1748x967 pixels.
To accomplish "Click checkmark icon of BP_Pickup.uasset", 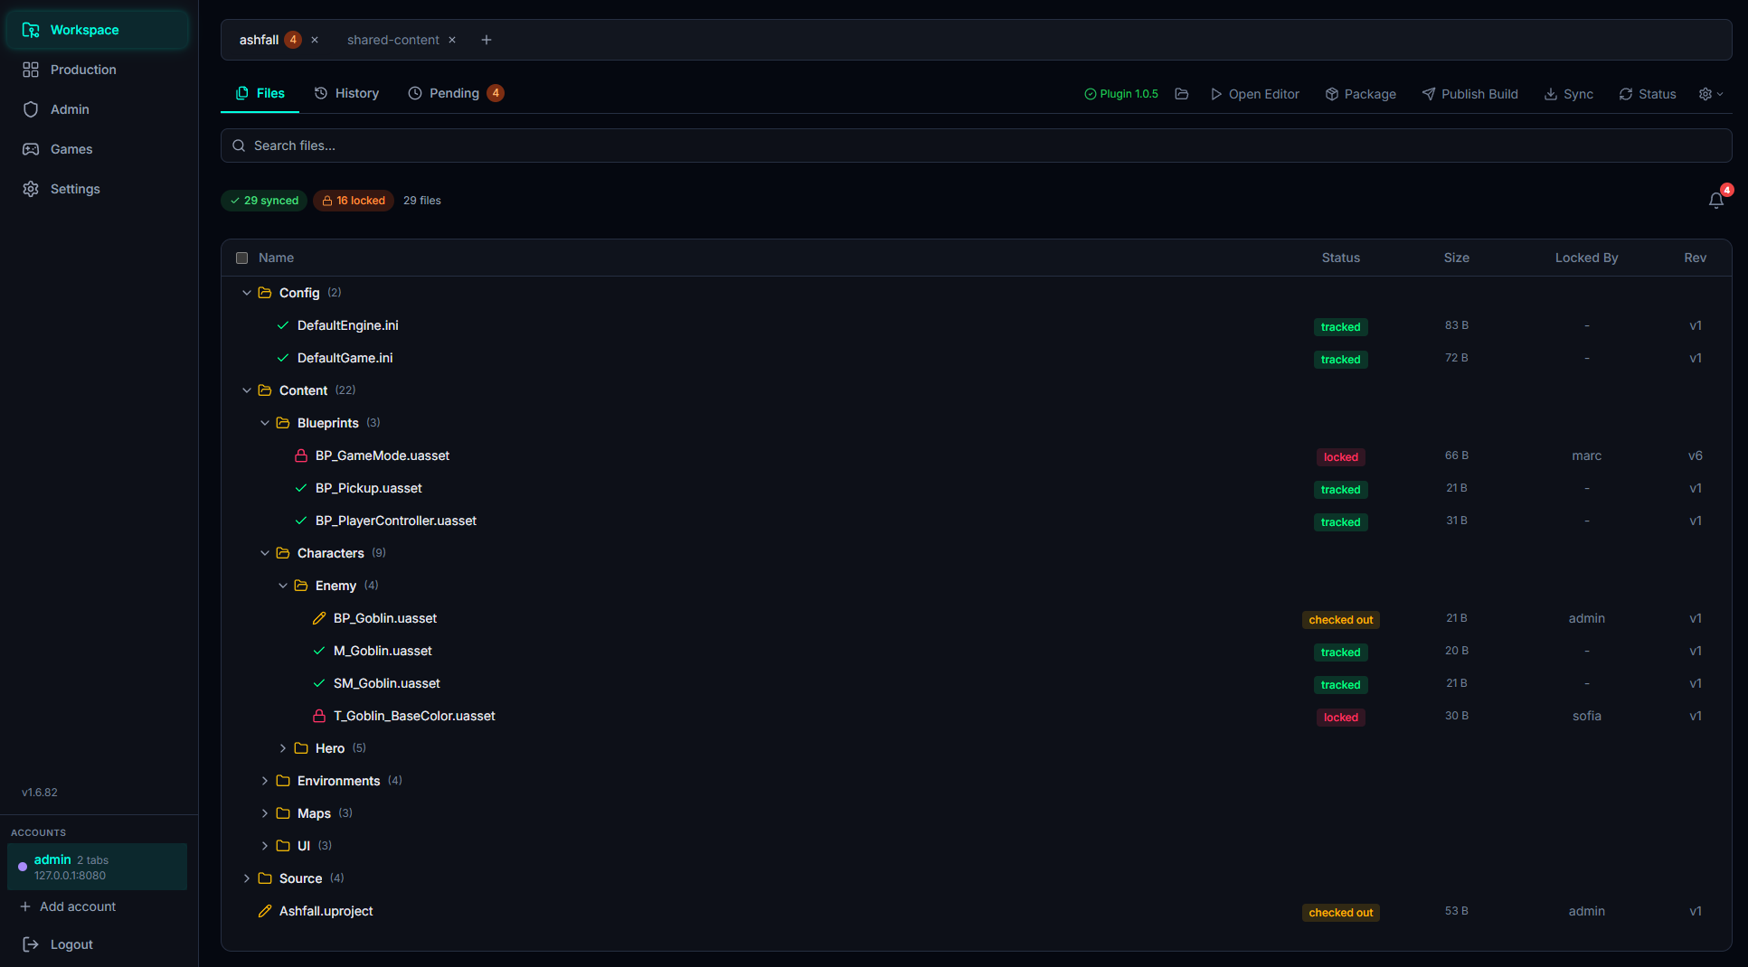I will (301, 488).
